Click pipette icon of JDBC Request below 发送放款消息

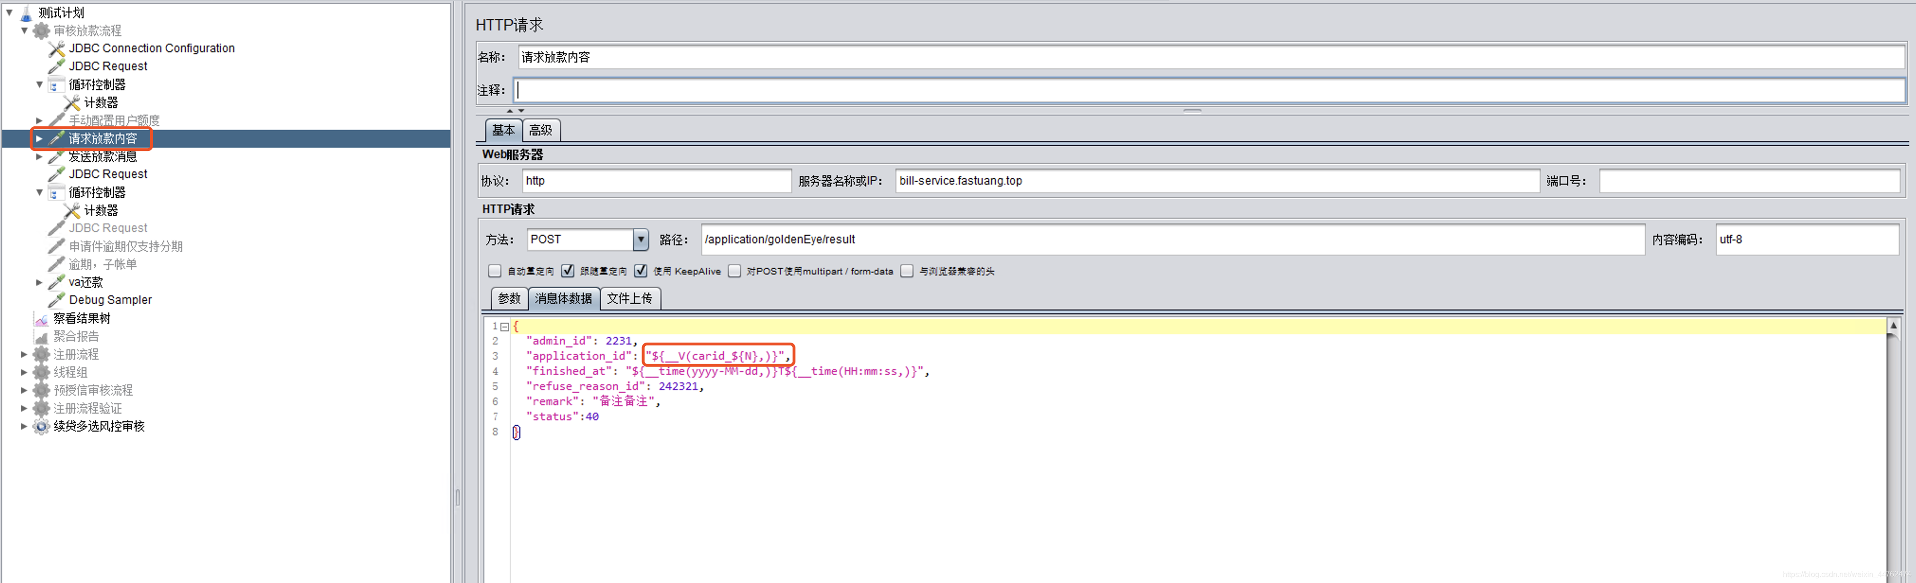(x=56, y=174)
